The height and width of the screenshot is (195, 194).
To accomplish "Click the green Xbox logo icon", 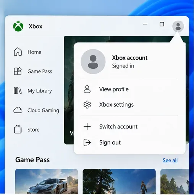I will pos(18,26).
